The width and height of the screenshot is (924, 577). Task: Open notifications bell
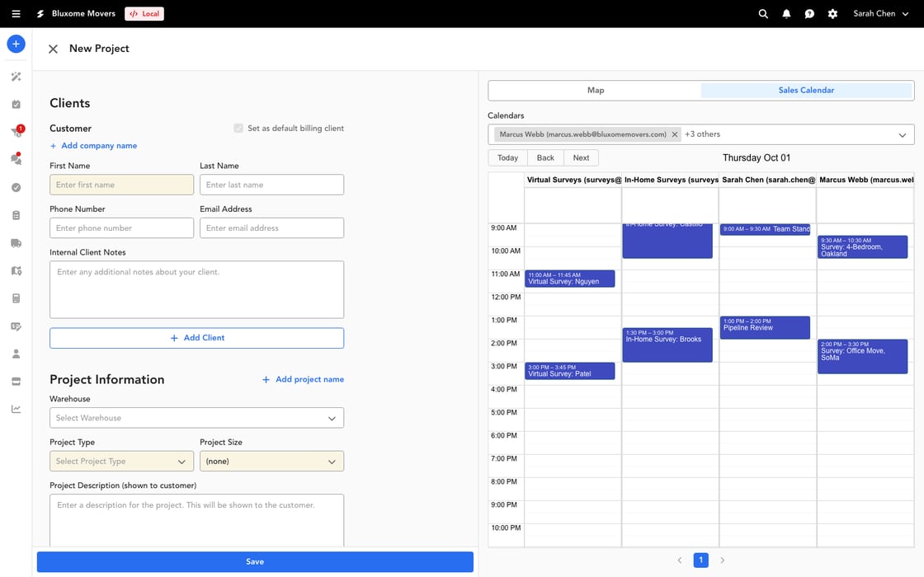coord(786,13)
